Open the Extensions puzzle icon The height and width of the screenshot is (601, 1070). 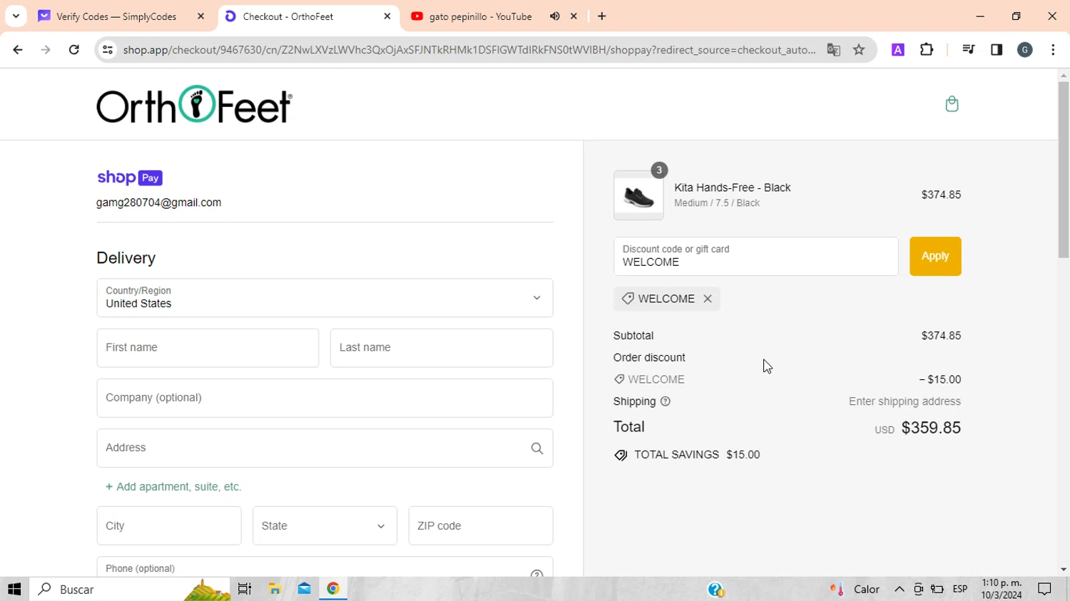pos(927,50)
